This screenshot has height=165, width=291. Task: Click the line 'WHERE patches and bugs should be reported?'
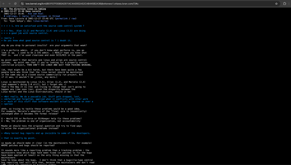pos(28,145)
